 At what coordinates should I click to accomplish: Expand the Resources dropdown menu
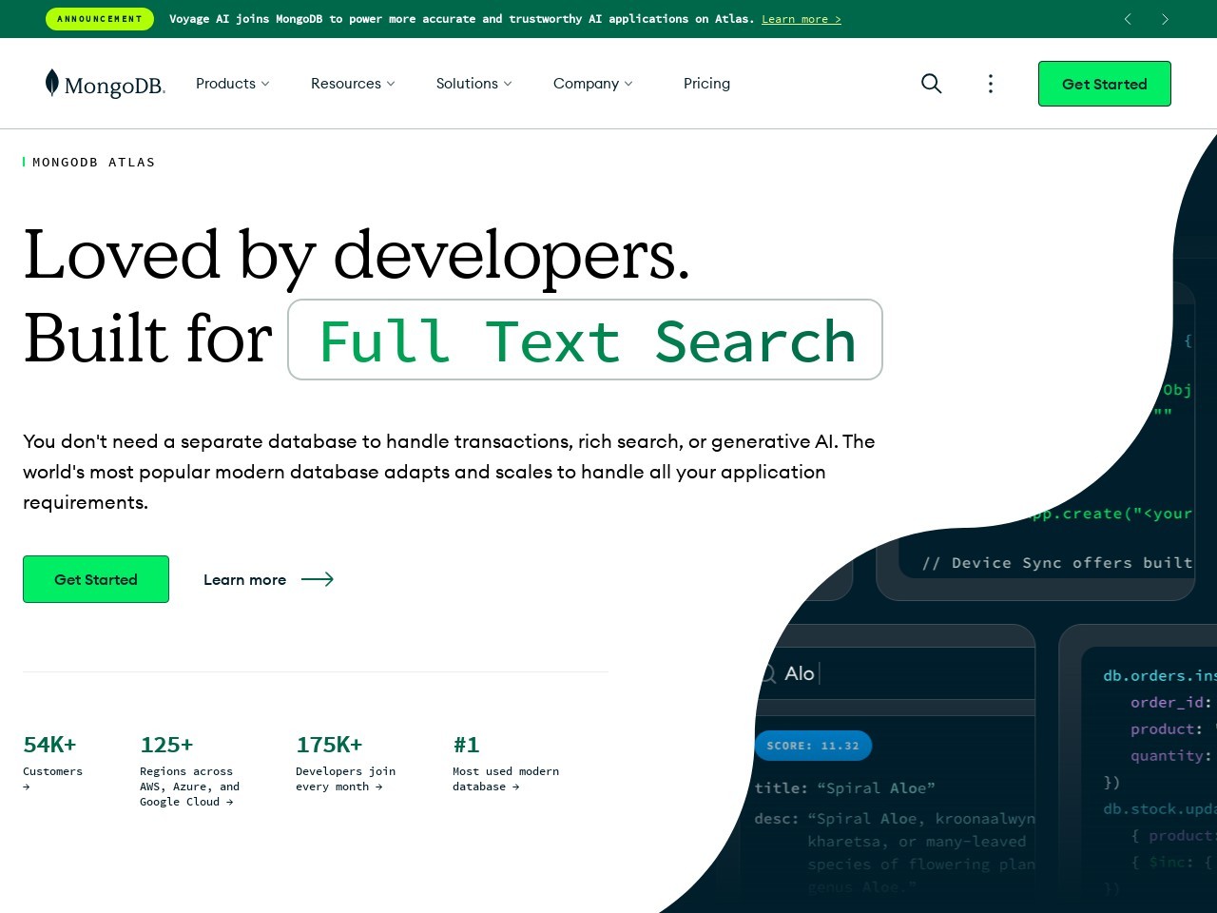tap(353, 84)
